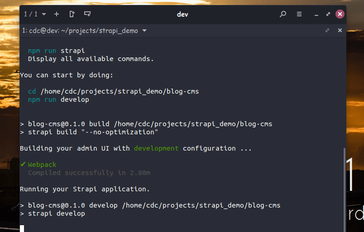Open the terminal search tool

(x=283, y=14)
